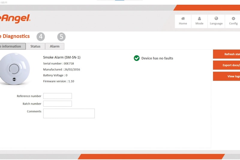
Task: Go to the Home screen
Action: coord(183,21)
